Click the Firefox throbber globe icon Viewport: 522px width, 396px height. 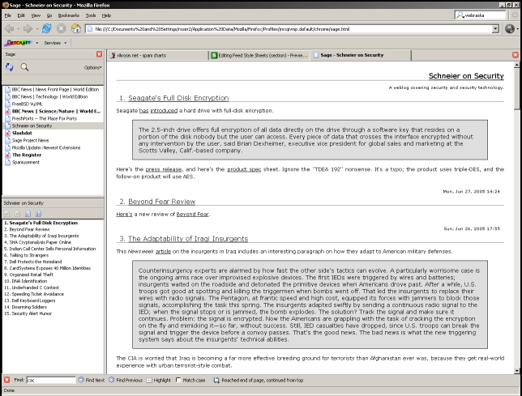509,28
